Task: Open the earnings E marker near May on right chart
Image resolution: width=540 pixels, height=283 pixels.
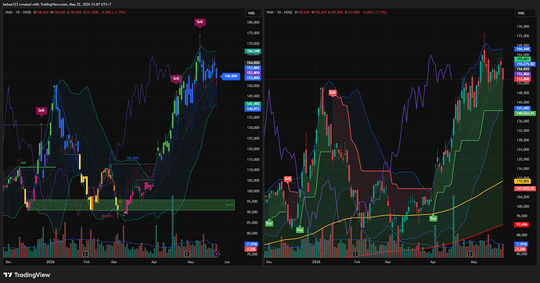Action: (x=470, y=254)
